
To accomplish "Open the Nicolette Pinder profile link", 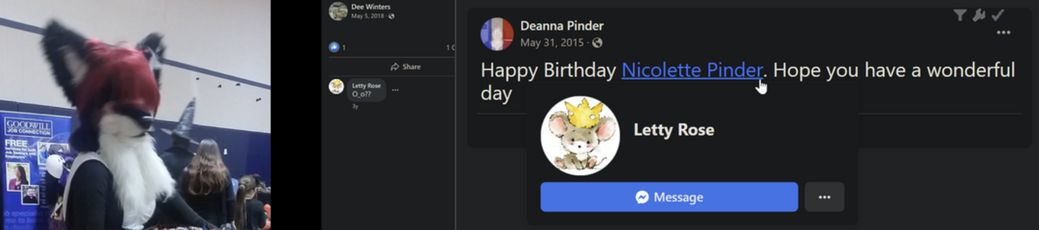I will click(x=692, y=70).
